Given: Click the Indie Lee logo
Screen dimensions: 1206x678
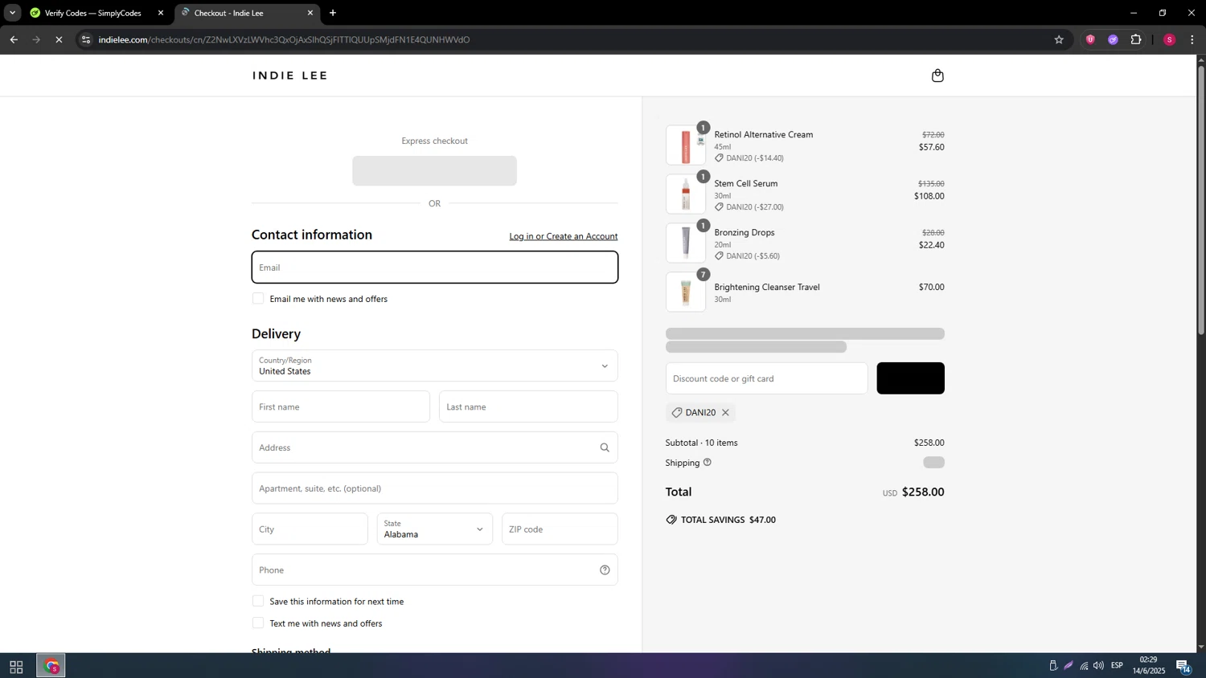Looking at the screenshot, I should 290,76.
